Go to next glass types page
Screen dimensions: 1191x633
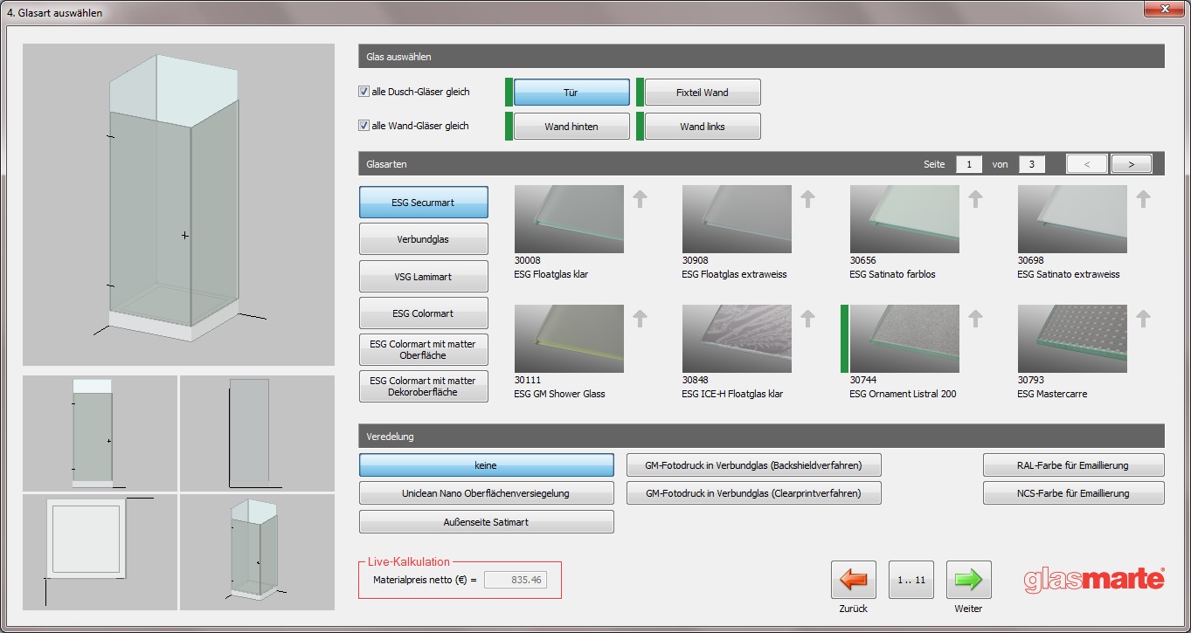click(1131, 164)
